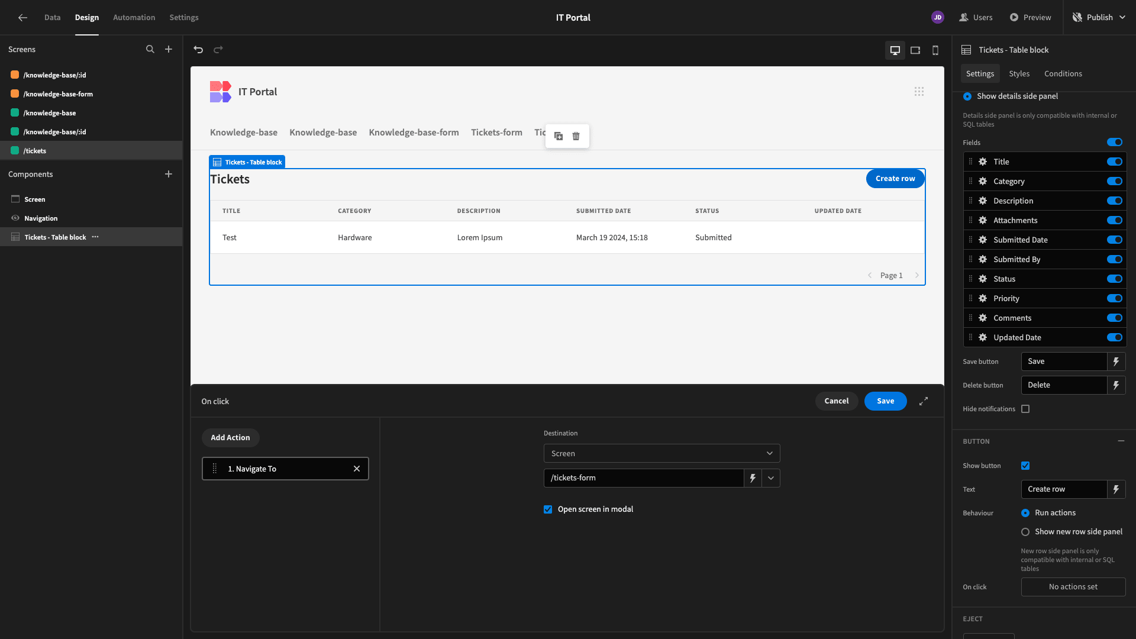Open lightning binding for Save button text
Viewport: 1136px width, 639px height.
point(1116,362)
